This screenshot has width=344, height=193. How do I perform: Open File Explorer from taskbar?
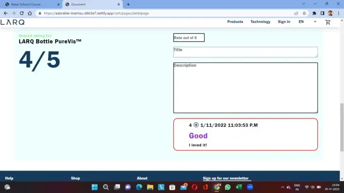(x=150, y=187)
